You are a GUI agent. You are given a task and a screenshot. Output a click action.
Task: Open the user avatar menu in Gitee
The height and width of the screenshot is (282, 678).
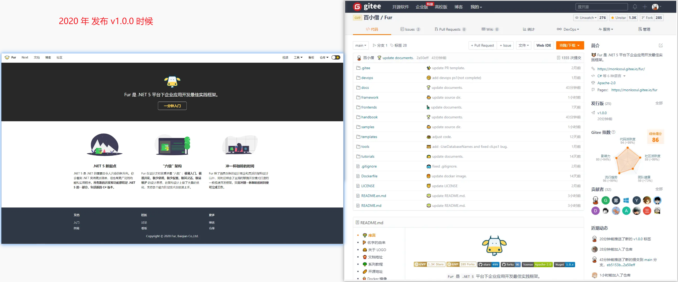[x=656, y=7]
